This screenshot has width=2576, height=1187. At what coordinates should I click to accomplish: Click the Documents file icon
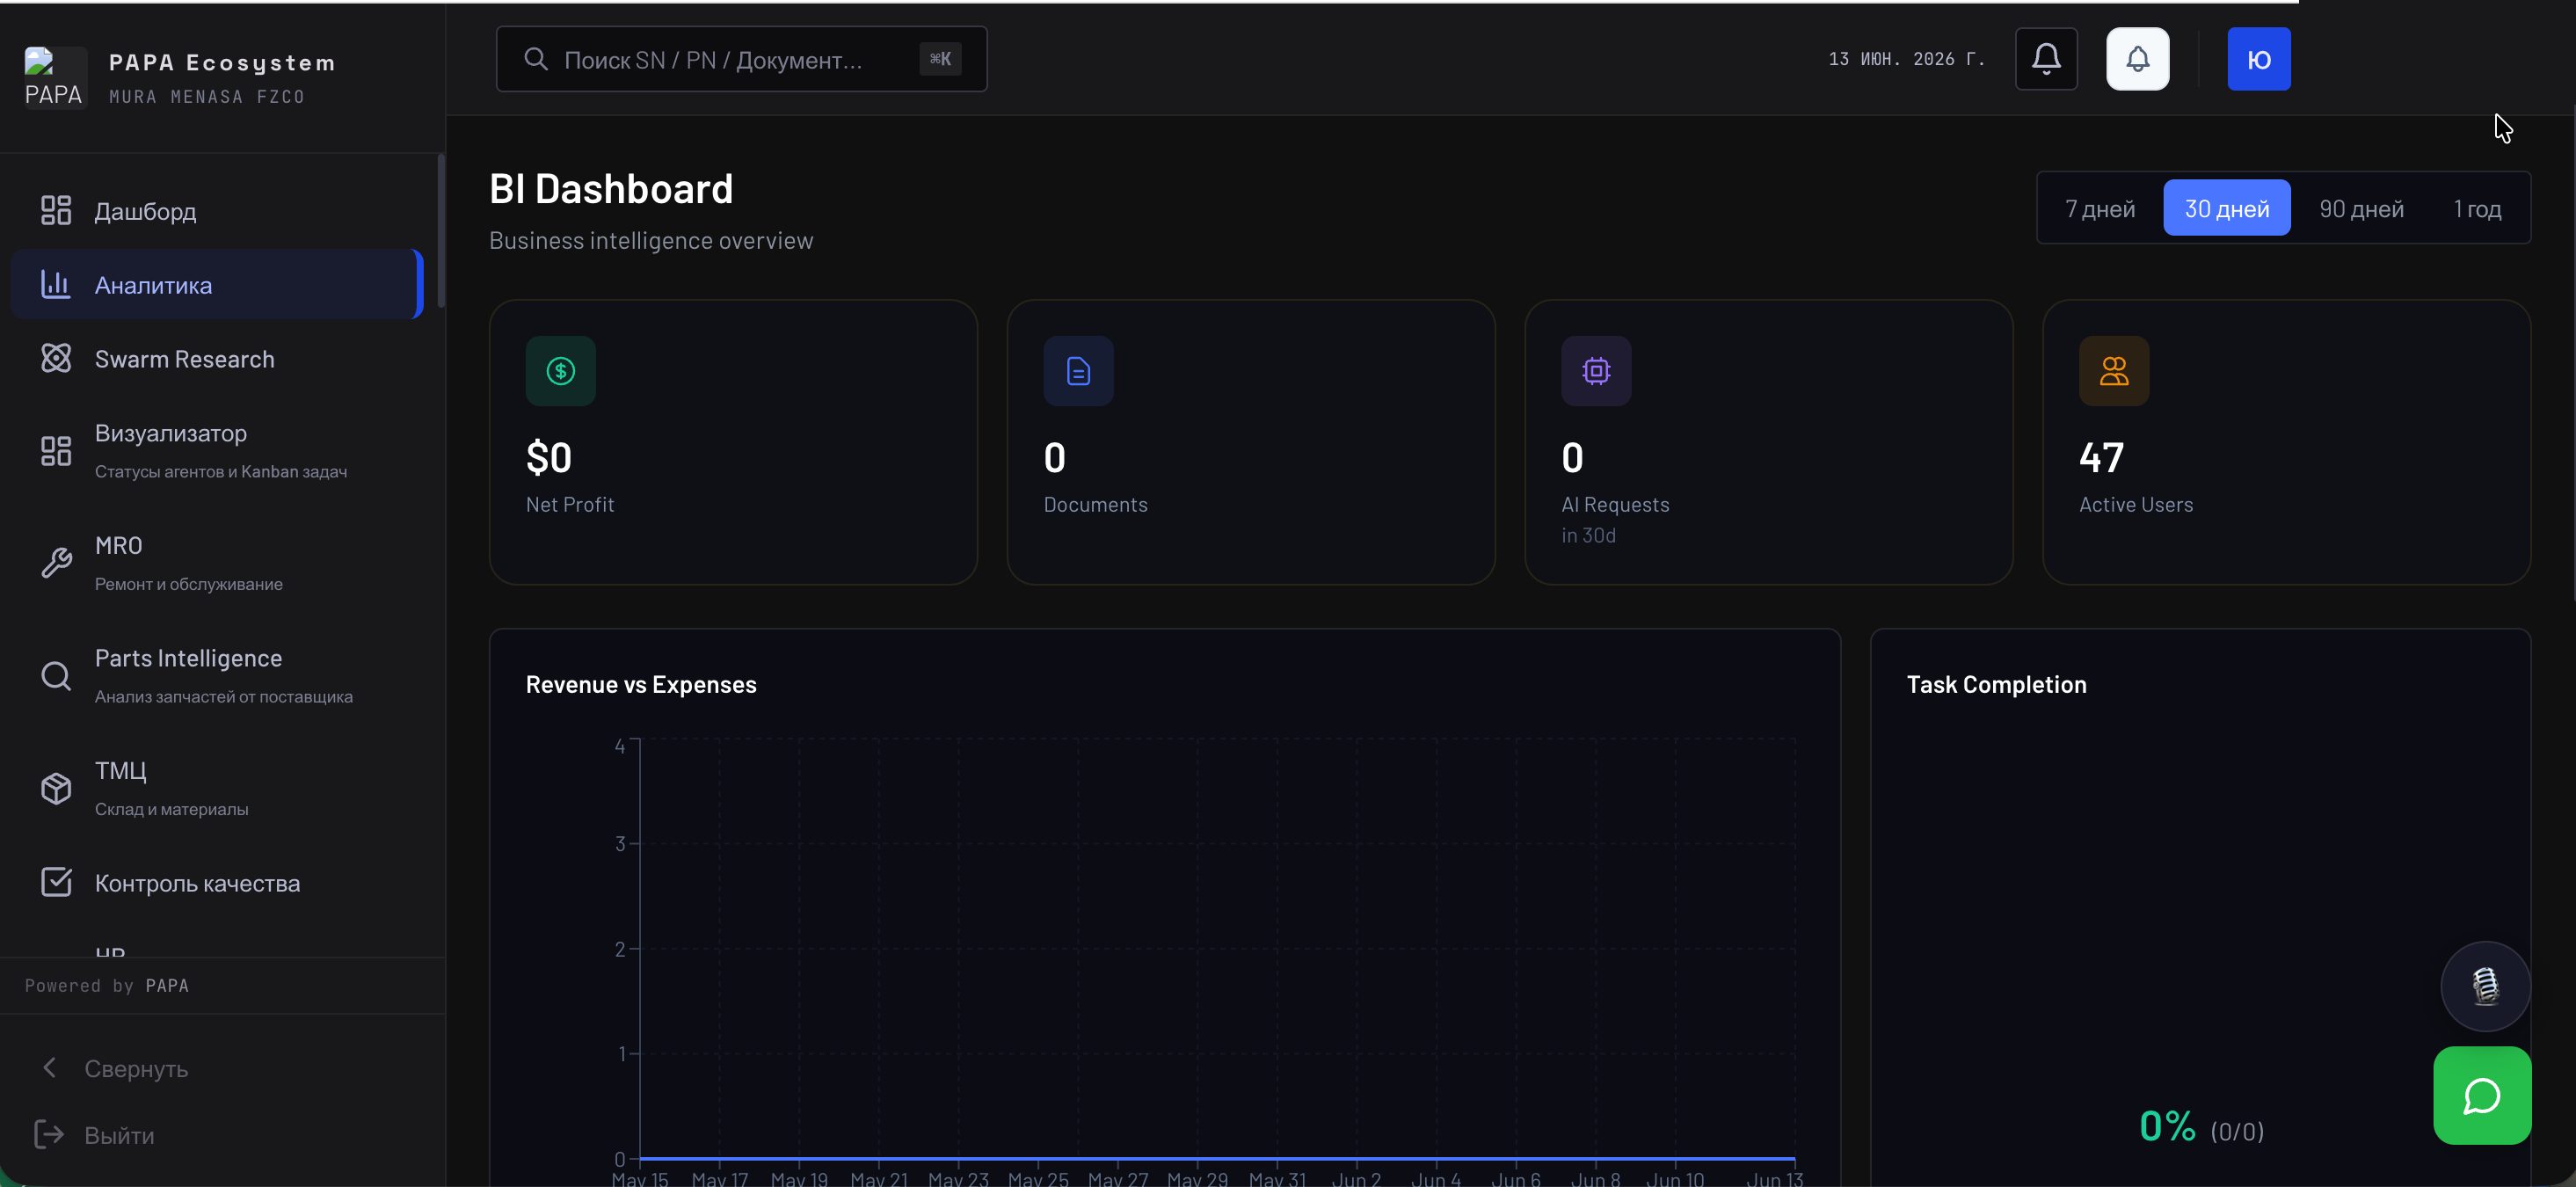pos(1078,371)
